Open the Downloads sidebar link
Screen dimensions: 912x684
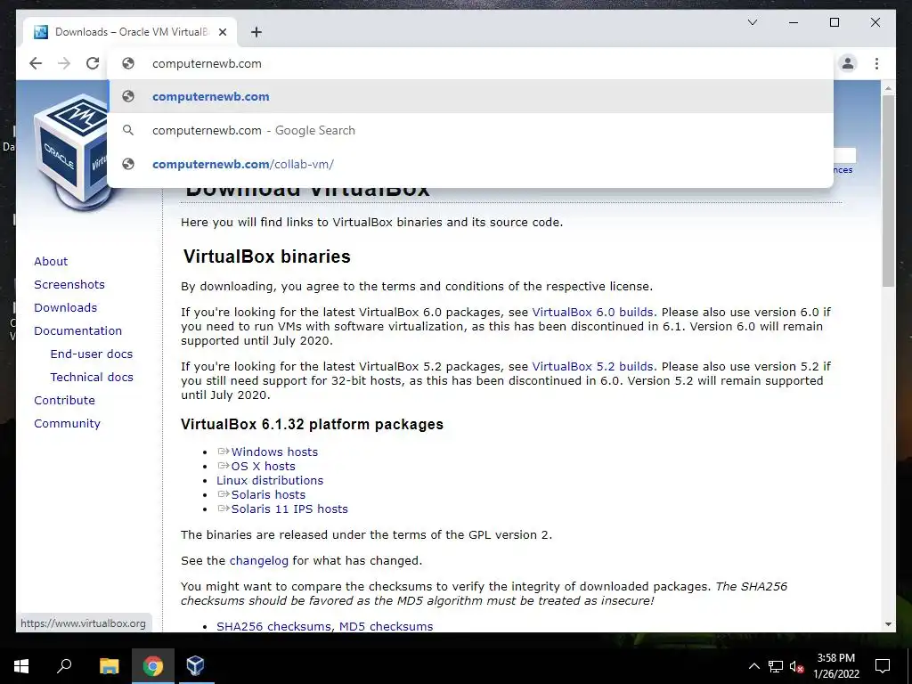(x=65, y=307)
